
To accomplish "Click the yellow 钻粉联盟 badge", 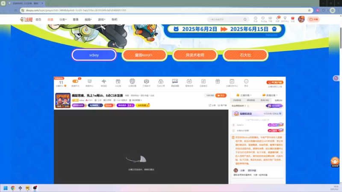I will point(143,105).
